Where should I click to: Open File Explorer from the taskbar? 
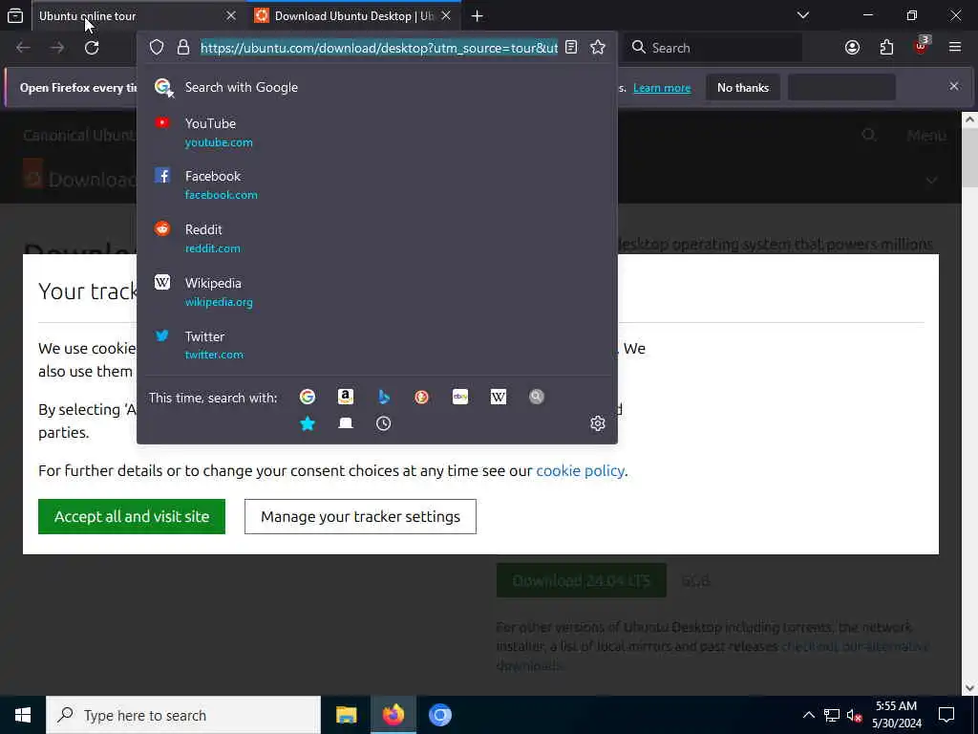coord(346,715)
